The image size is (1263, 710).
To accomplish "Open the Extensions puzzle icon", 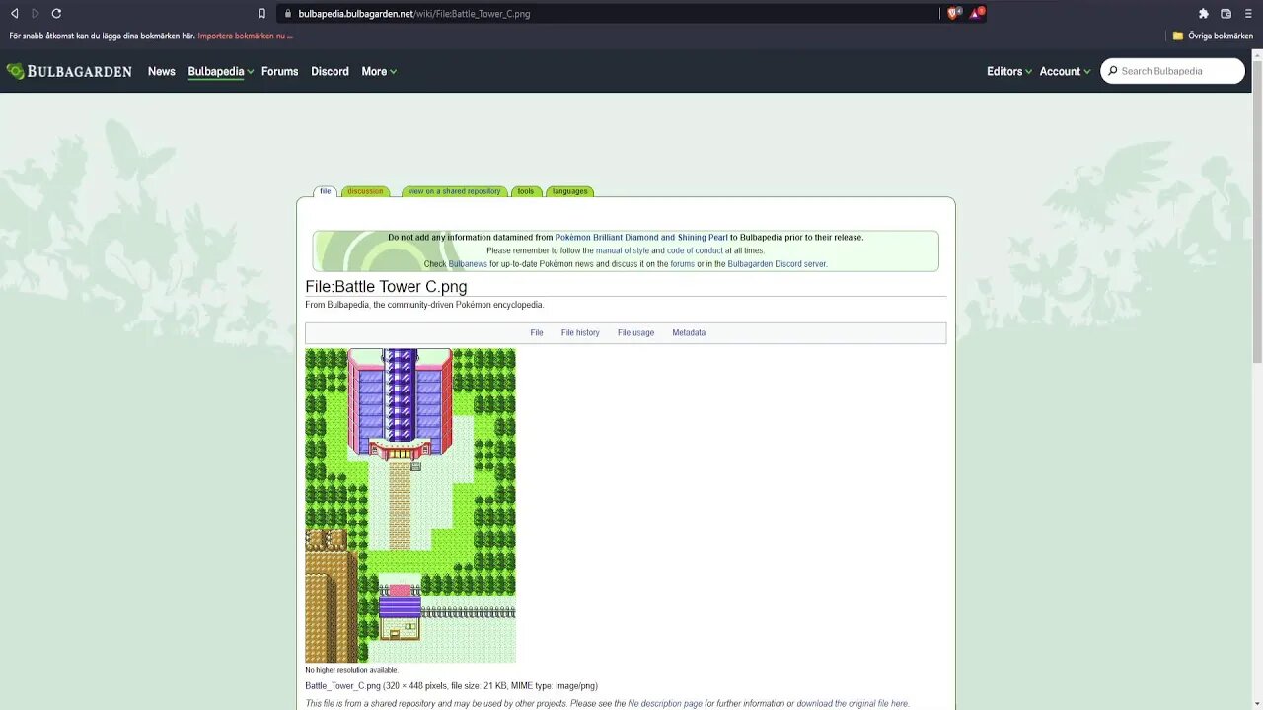I will click(1204, 14).
